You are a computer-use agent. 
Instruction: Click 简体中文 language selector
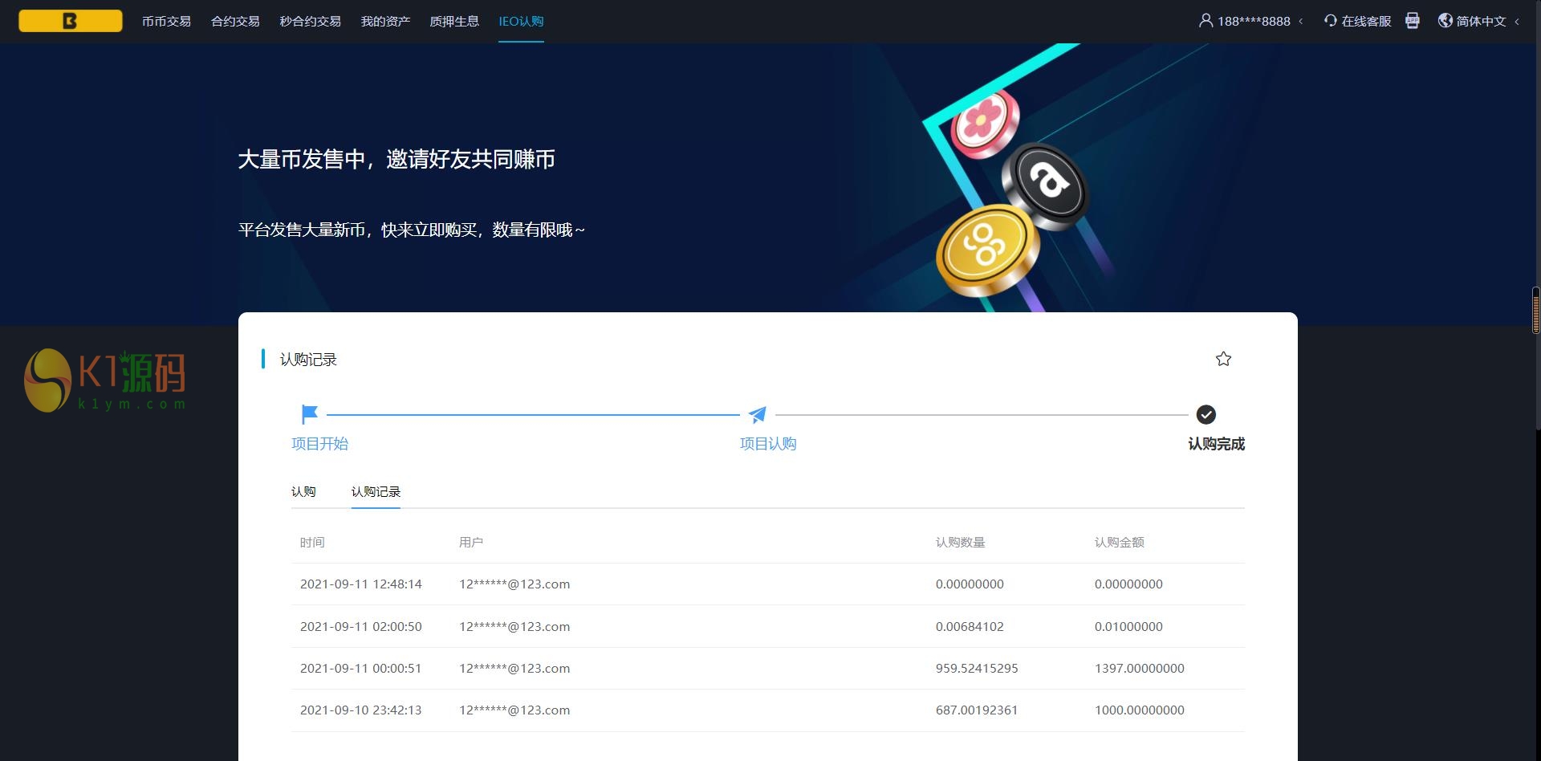[1481, 22]
